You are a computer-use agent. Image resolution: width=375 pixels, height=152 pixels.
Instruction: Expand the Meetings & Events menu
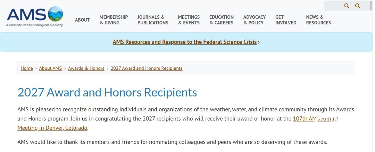point(189,20)
